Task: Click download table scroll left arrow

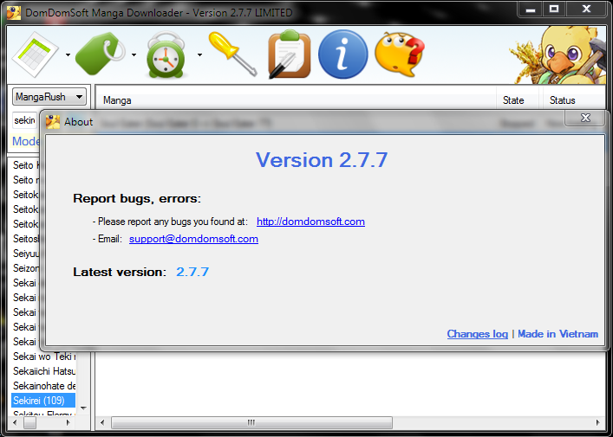Action: (102, 422)
